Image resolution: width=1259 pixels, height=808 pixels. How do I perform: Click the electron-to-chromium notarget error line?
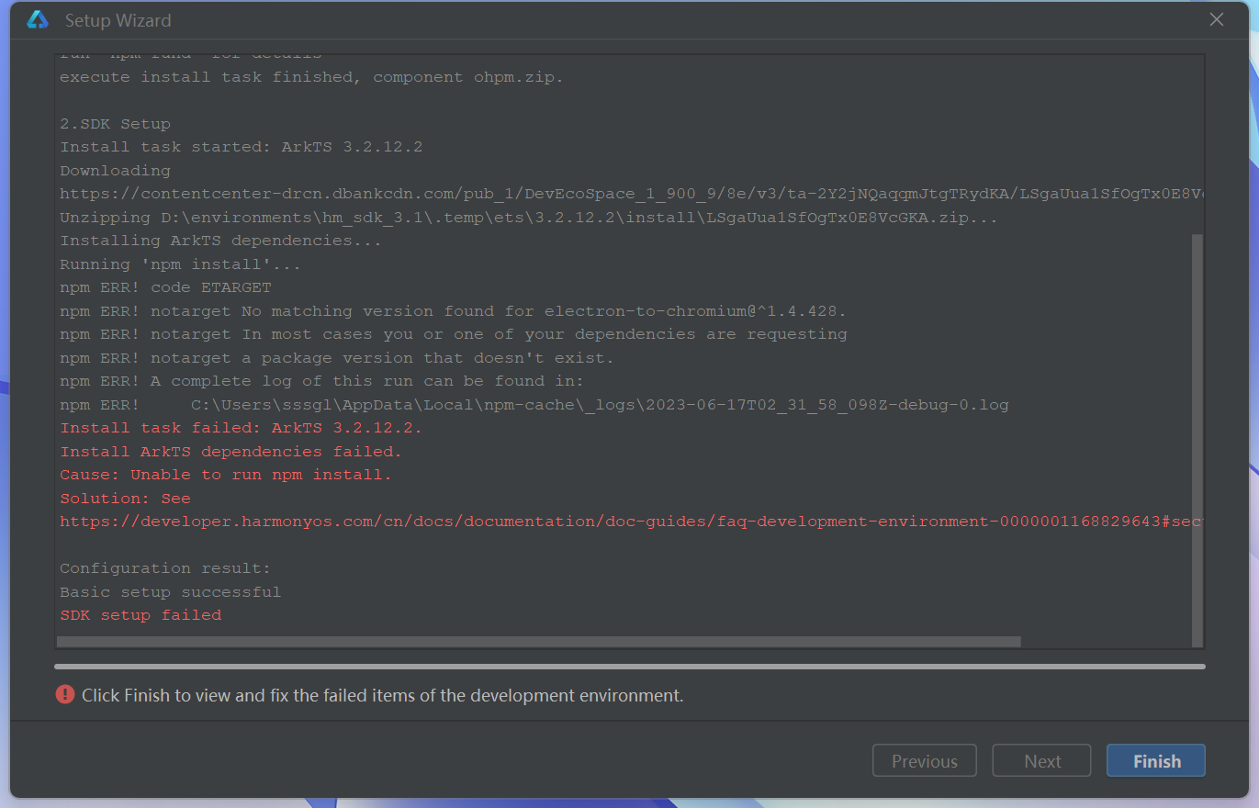coord(454,311)
